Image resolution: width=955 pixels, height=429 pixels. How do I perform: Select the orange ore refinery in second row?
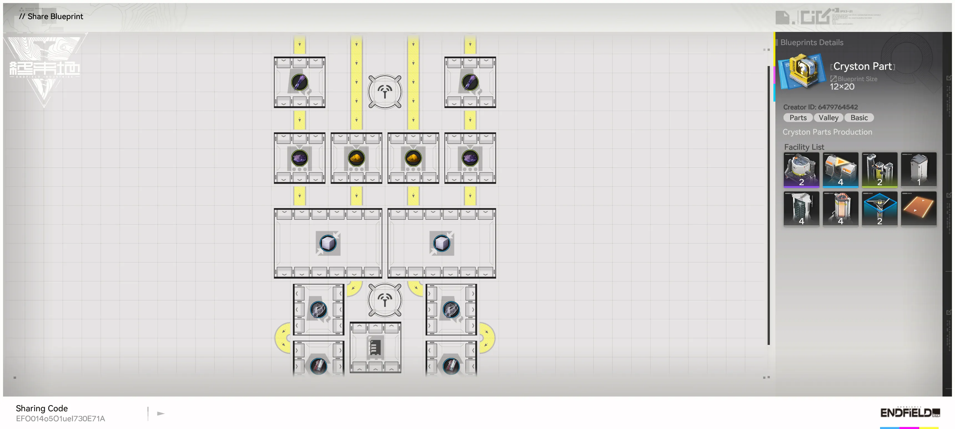[x=356, y=158]
